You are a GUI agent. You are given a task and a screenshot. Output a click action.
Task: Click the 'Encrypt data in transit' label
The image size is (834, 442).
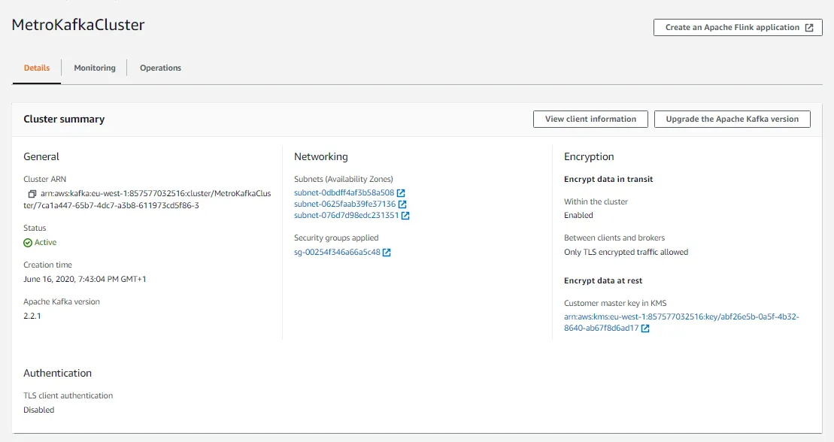608,179
